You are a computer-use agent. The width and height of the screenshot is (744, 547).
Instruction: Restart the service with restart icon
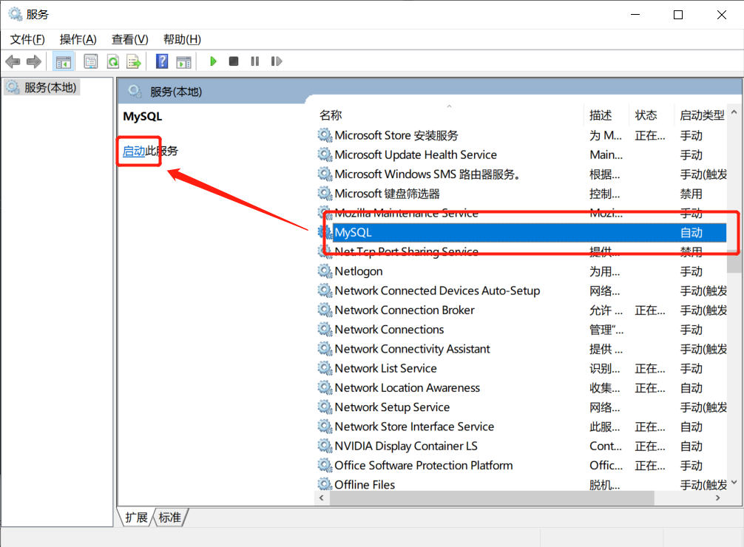[277, 61]
